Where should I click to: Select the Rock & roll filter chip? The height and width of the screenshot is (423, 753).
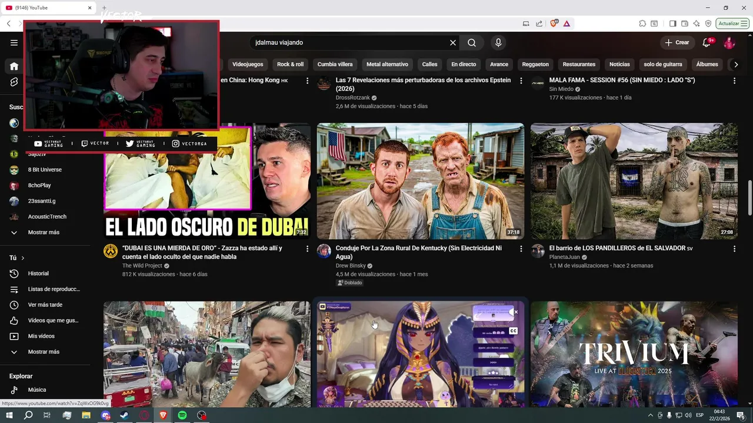pyautogui.click(x=290, y=64)
